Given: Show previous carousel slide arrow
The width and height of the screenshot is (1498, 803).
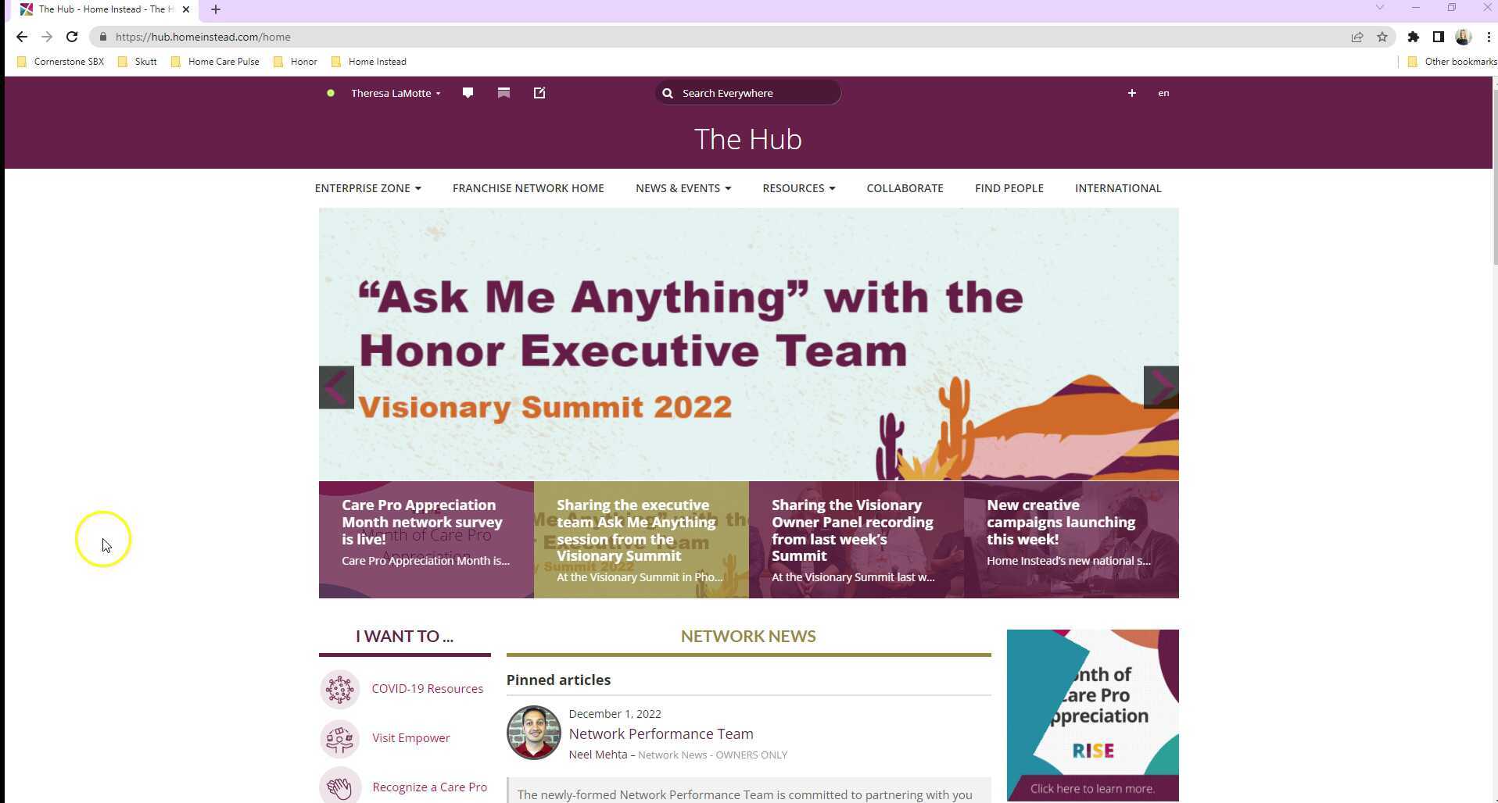Looking at the screenshot, I should 336,387.
